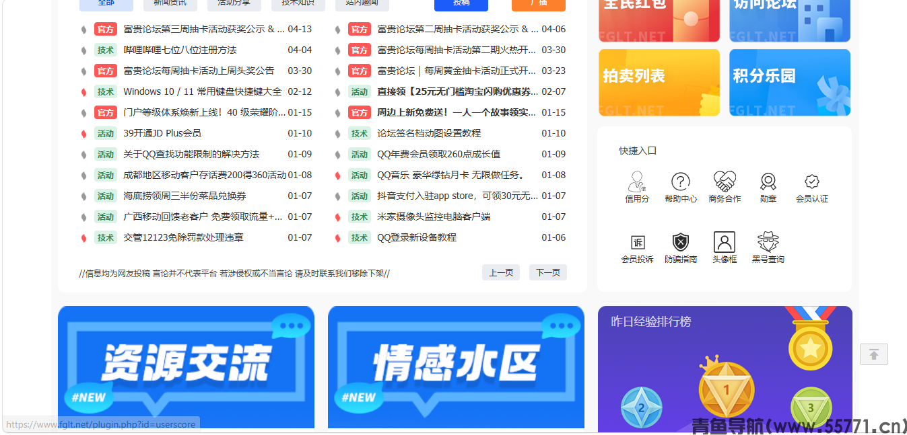The image size is (907, 435).
Task: Click red flame beside 39开通JD Plus会员
Action: (x=83, y=133)
